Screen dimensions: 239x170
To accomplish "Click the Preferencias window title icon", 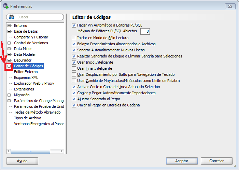I will click(5, 6).
